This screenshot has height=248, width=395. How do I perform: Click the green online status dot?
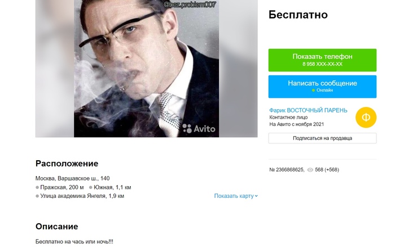(313, 91)
